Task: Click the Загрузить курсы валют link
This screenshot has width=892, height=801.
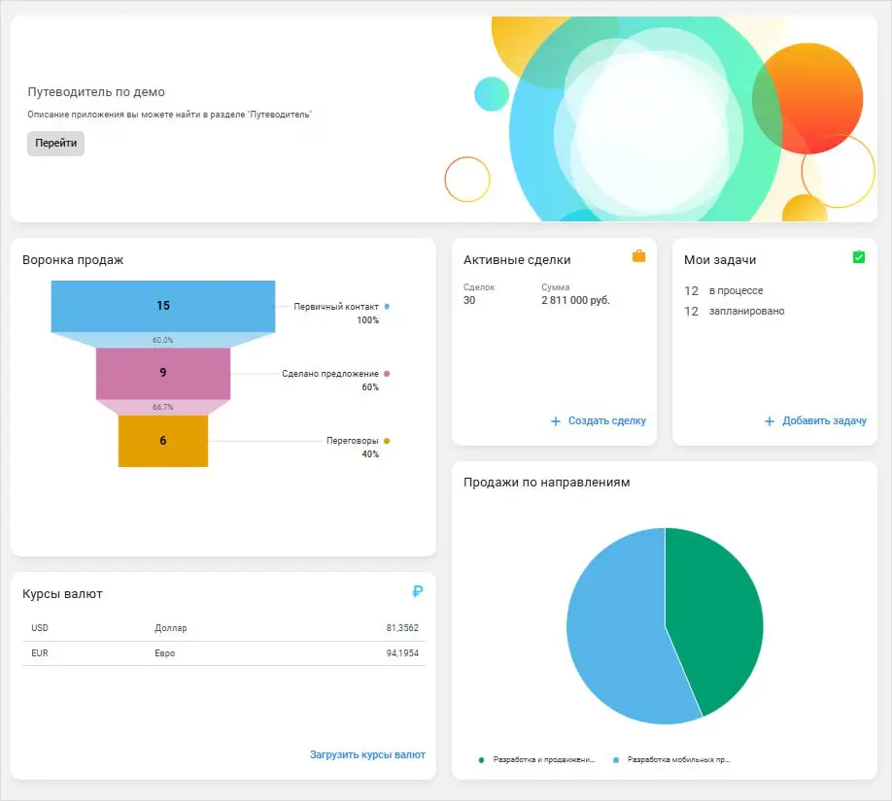Action: click(x=367, y=754)
